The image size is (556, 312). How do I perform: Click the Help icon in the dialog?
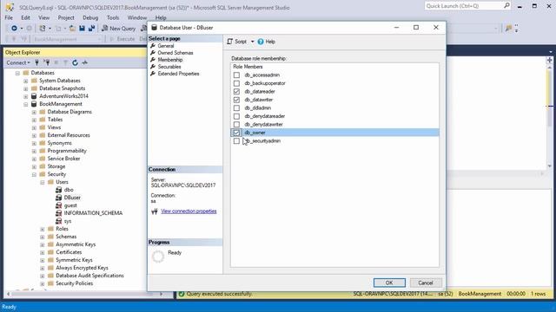261,42
